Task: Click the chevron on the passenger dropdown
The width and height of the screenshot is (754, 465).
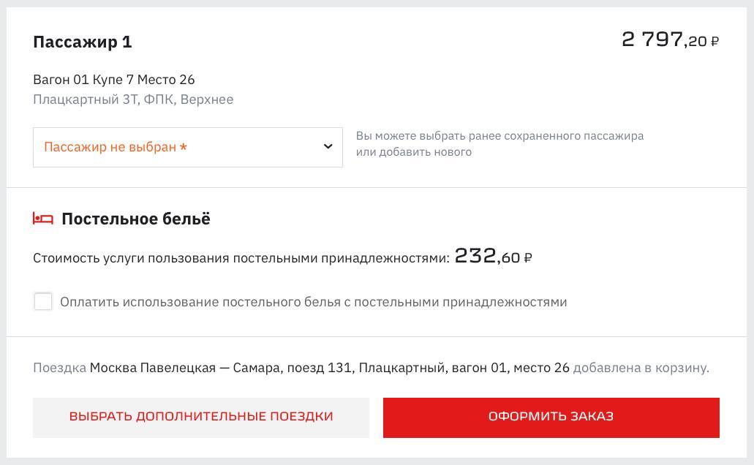Action: tap(328, 147)
